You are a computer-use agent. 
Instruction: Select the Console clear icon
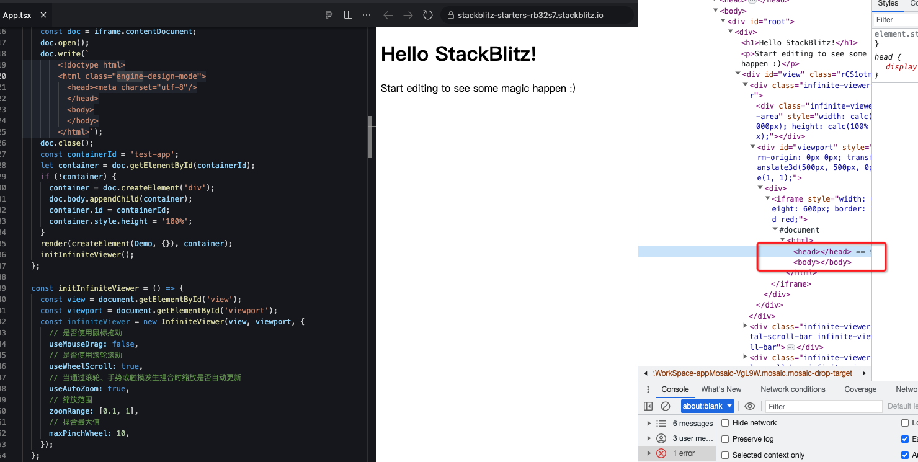pyautogui.click(x=666, y=406)
